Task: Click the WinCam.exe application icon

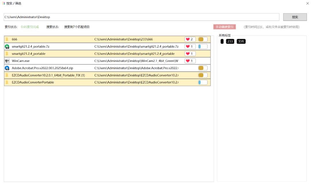Action: pyautogui.click(x=7, y=61)
